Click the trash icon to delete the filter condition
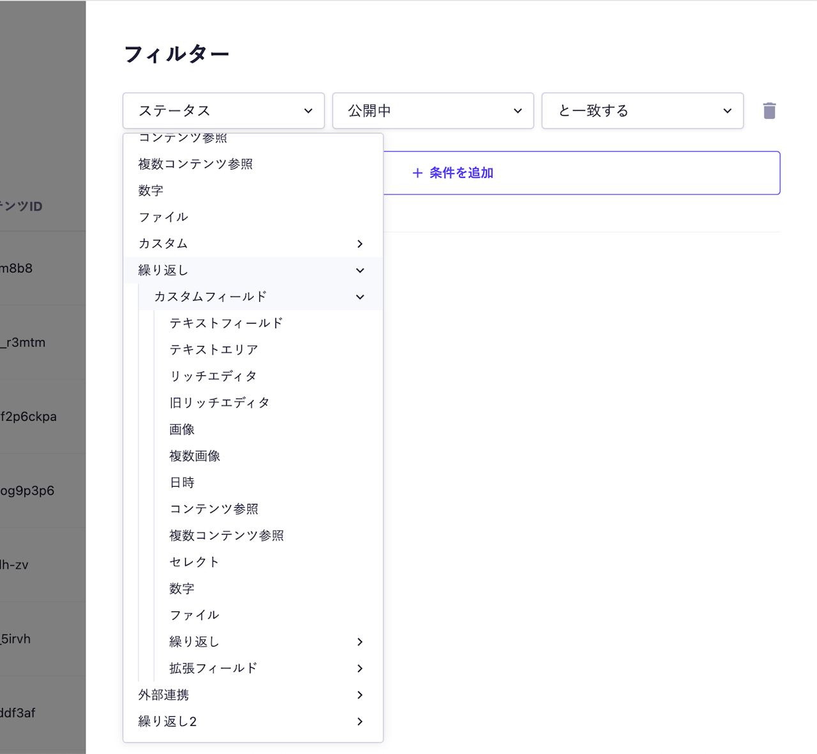This screenshot has height=754, width=817. click(769, 111)
